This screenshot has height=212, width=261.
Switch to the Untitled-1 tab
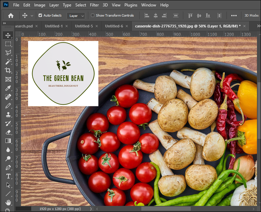54,26
